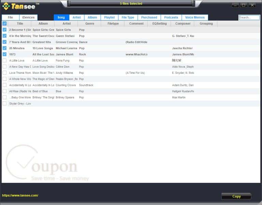
Task: Click the Dance genre cell
Action: [83, 42]
